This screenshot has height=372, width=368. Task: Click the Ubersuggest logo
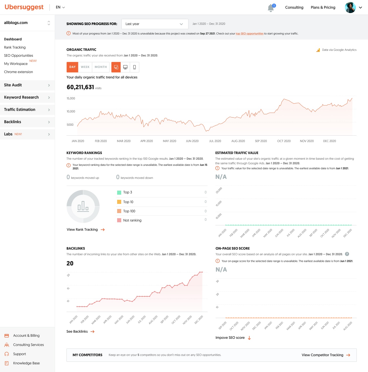point(24,7)
